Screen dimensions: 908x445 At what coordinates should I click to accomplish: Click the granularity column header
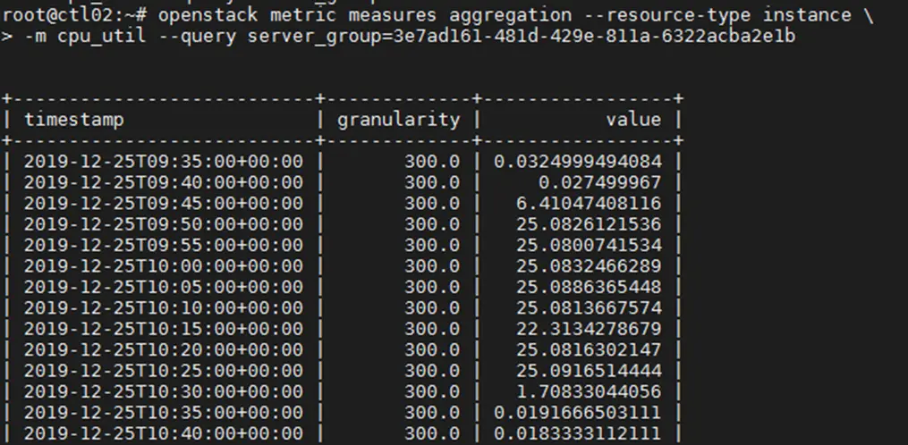click(x=398, y=120)
